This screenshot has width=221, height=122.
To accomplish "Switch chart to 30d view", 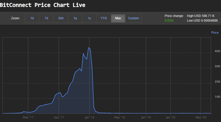I will click(61, 18).
